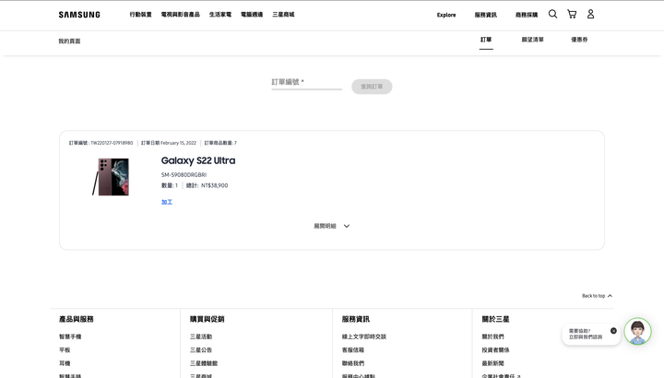The height and width of the screenshot is (378, 664).
Task: Click the 我的頁面 breadcrumb
Action: click(69, 41)
